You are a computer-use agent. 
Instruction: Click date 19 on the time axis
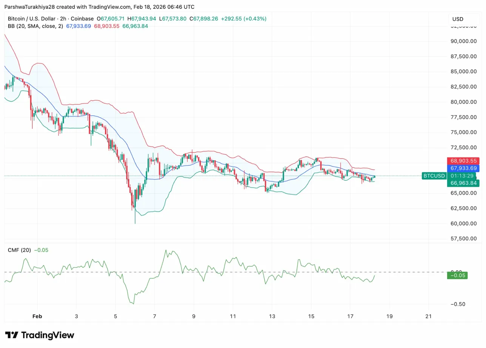389,316
